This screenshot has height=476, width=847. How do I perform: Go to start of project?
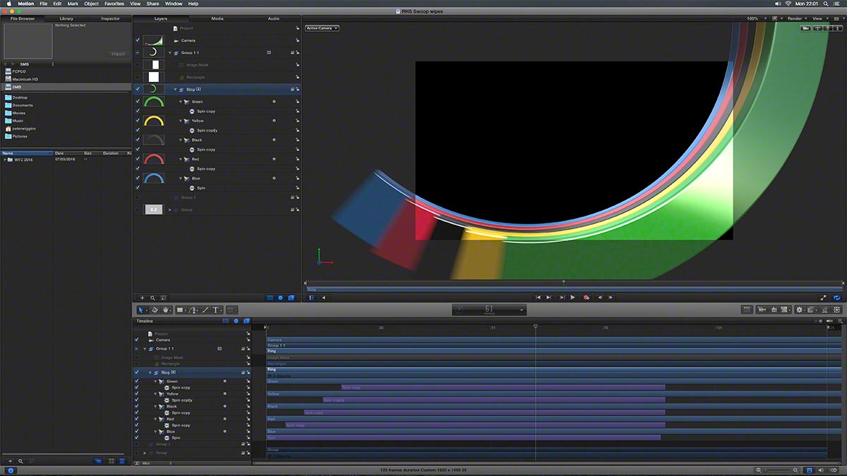pos(538,298)
